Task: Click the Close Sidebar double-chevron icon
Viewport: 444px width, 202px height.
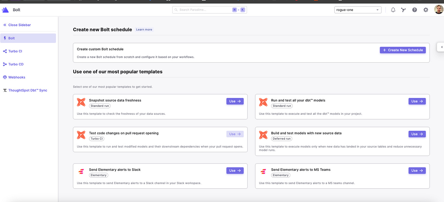Action: tap(5, 25)
